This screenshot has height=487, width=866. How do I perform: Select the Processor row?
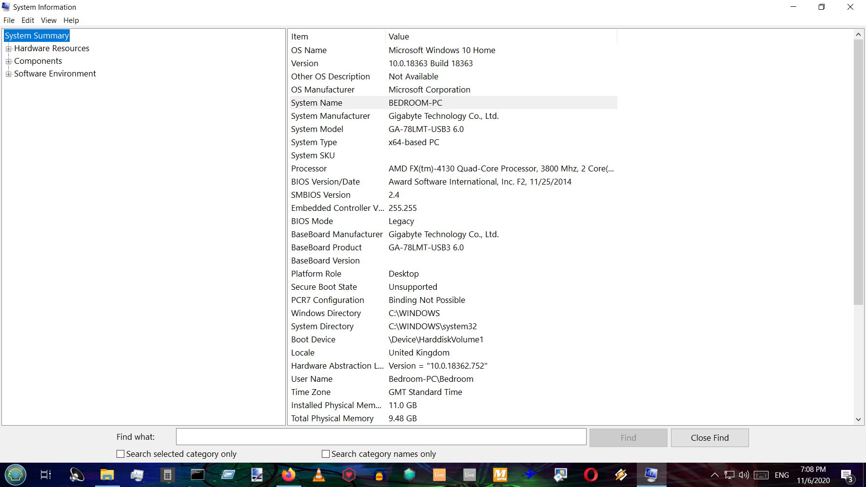coord(453,169)
